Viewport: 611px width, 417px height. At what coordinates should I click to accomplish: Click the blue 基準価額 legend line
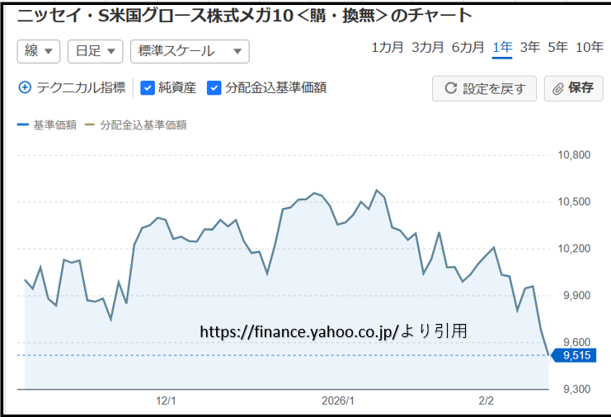[22, 126]
